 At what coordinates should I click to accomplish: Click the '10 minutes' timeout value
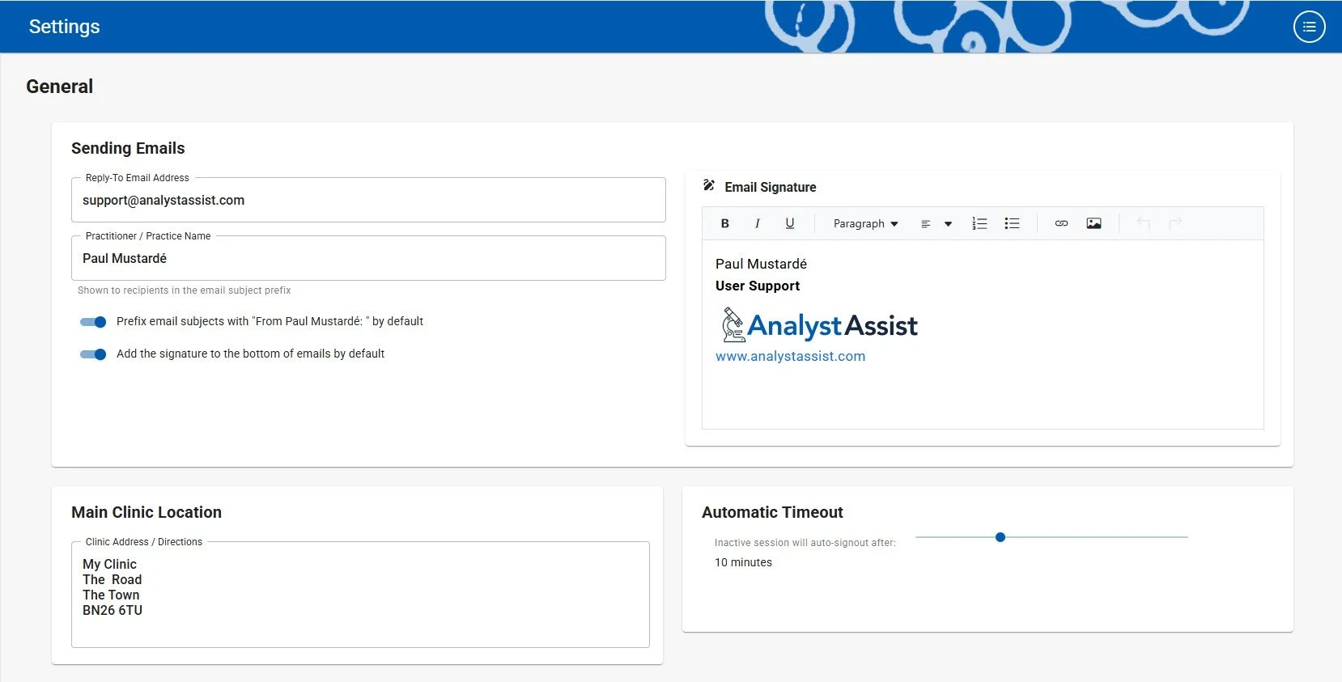coord(743,562)
